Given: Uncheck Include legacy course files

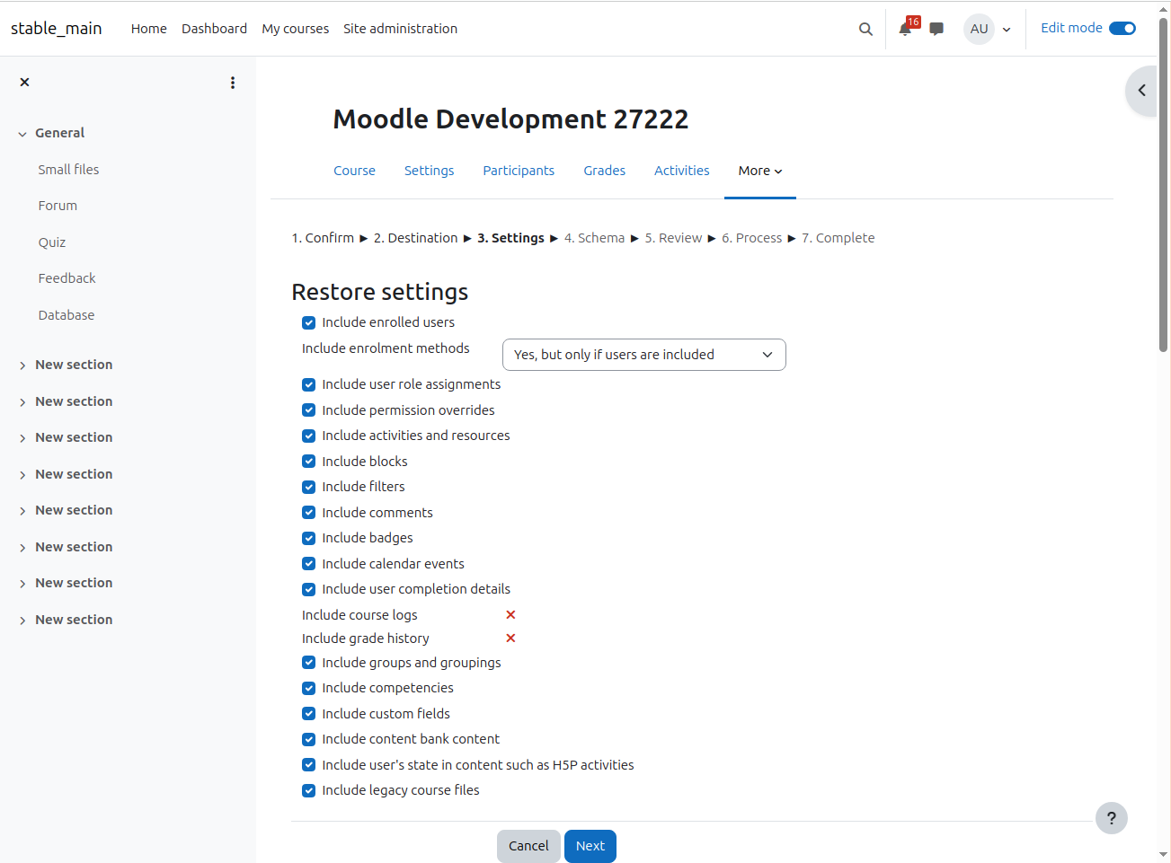Looking at the screenshot, I should click(x=308, y=790).
